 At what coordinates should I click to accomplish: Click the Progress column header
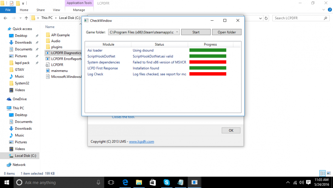click(210, 44)
